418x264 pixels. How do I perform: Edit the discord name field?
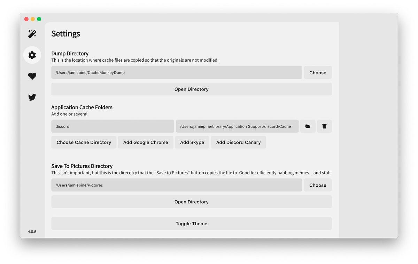coord(113,126)
